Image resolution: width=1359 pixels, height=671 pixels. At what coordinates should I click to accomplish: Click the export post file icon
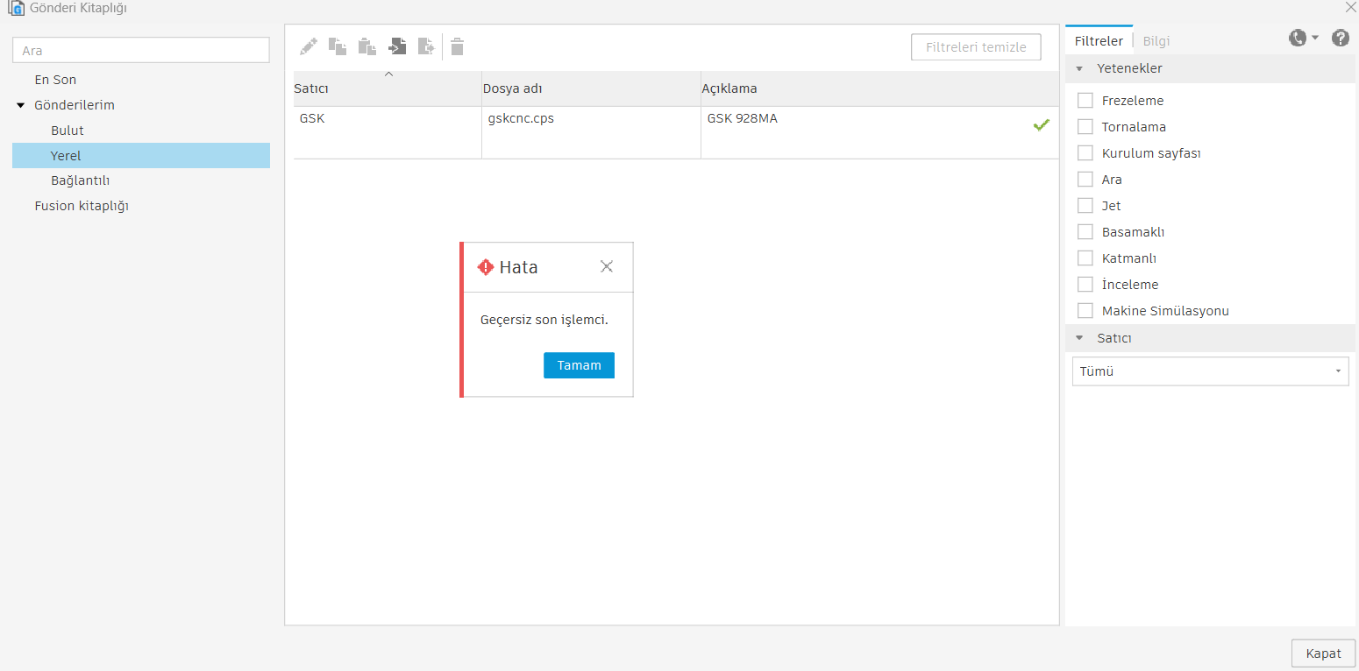[x=426, y=46]
